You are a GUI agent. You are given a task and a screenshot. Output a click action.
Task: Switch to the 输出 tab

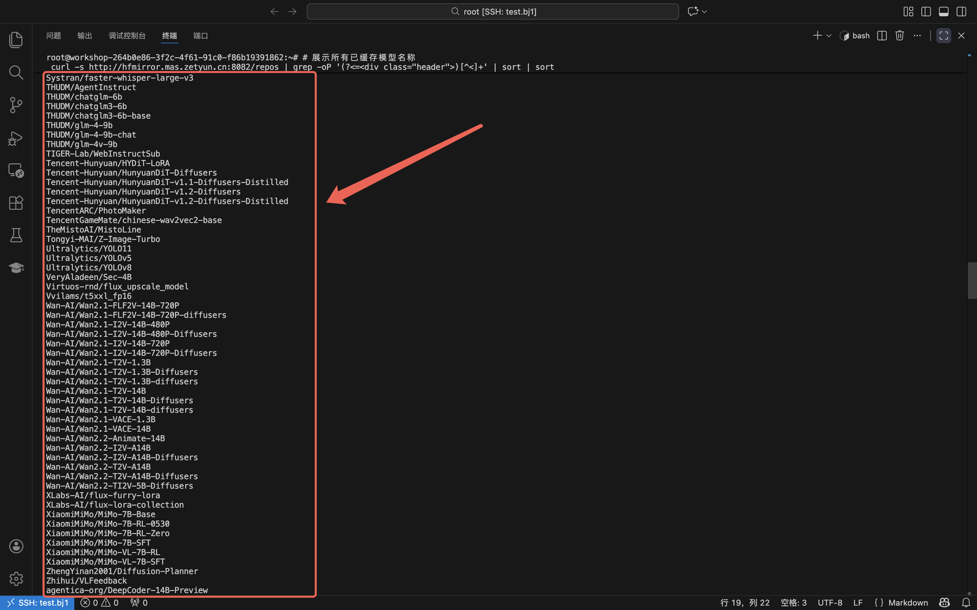click(x=84, y=36)
